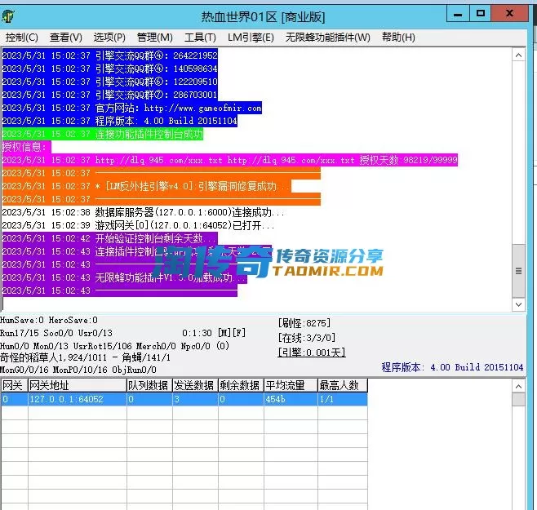
Task: Click the QQ群 122209510 log line
Action: tap(109, 82)
